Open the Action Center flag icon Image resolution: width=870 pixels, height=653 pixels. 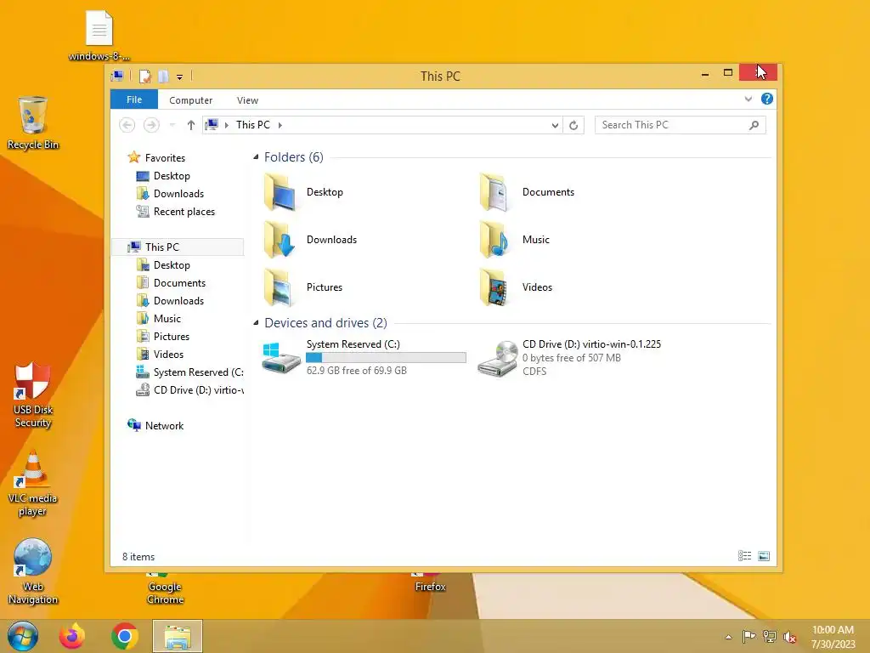[x=749, y=636]
